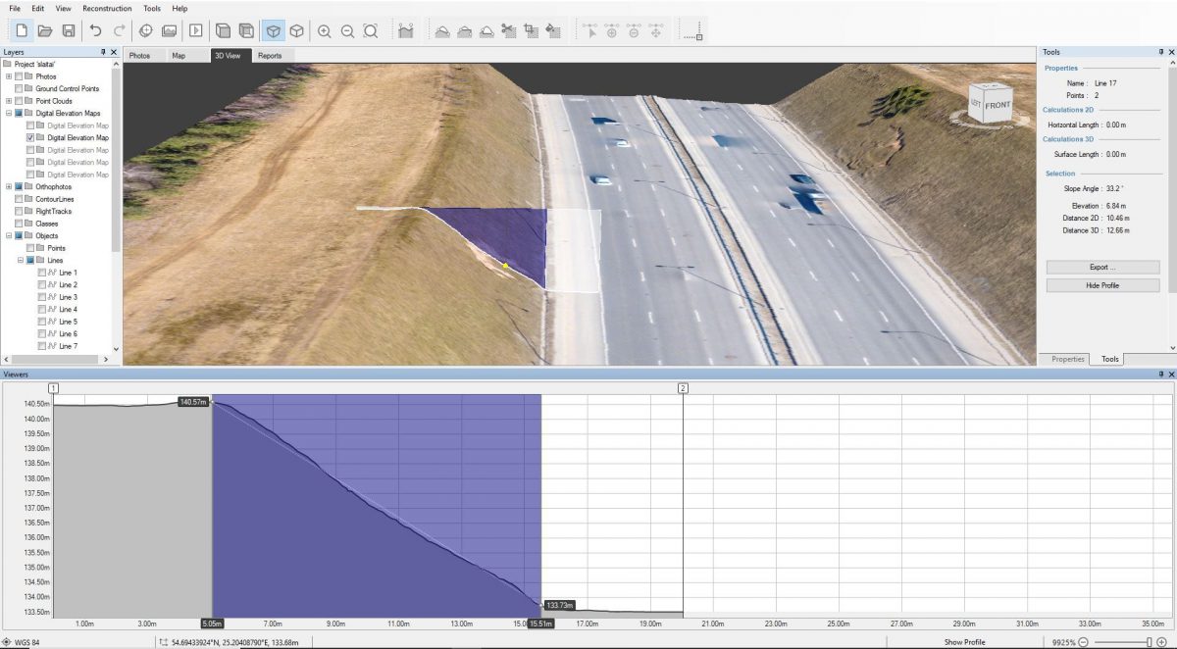Select the highlighted 3D view cube tool

click(276, 30)
